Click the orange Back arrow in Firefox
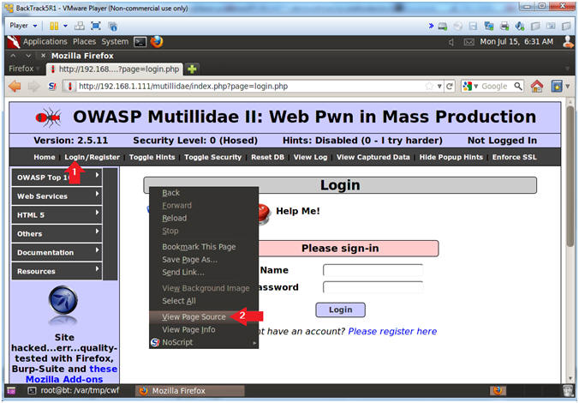 [x=15, y=86]
